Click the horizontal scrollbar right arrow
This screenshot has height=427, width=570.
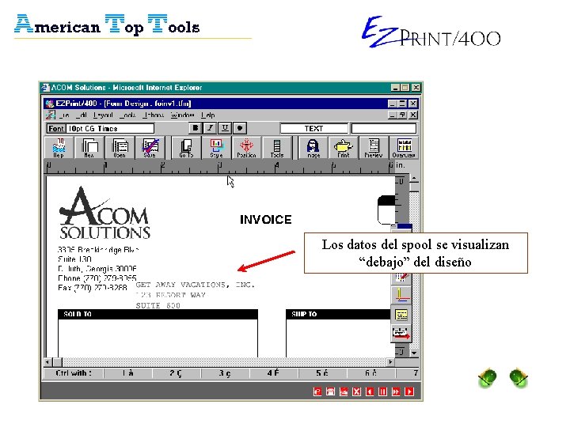point(390,362)
